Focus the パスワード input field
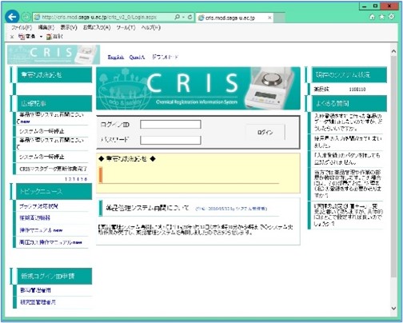This screenshot has height=323, width=403. click(170, 140)
